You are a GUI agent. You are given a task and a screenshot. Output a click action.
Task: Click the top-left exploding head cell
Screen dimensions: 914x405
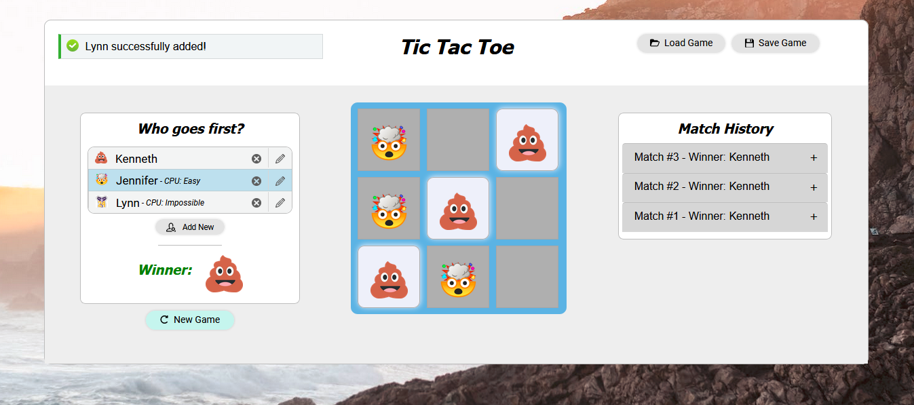tap(389, 140)
